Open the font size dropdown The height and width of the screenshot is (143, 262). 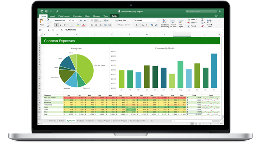point(74,21)
